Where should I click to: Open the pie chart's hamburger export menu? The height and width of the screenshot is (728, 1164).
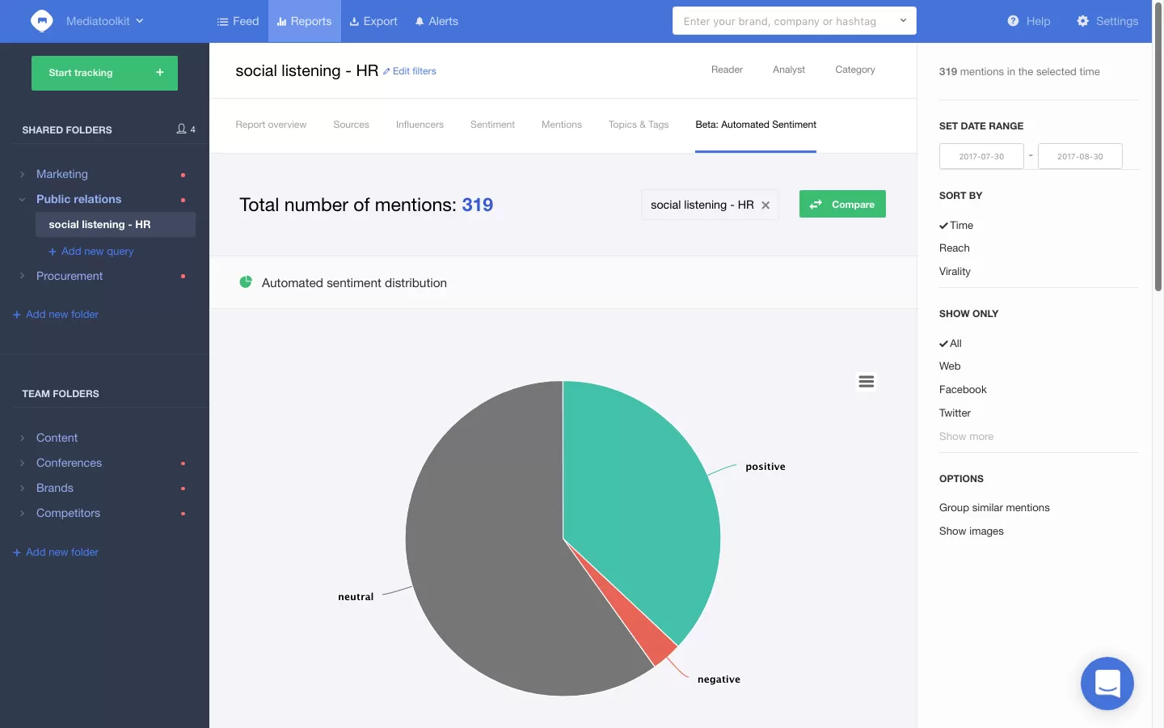(866, 381)
